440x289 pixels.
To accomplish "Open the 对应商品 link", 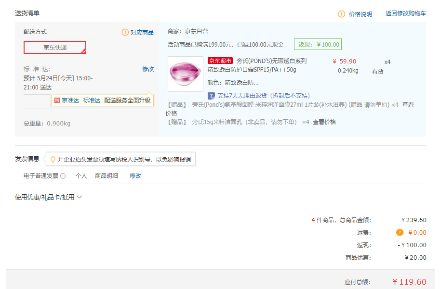I will click(142, 33).
